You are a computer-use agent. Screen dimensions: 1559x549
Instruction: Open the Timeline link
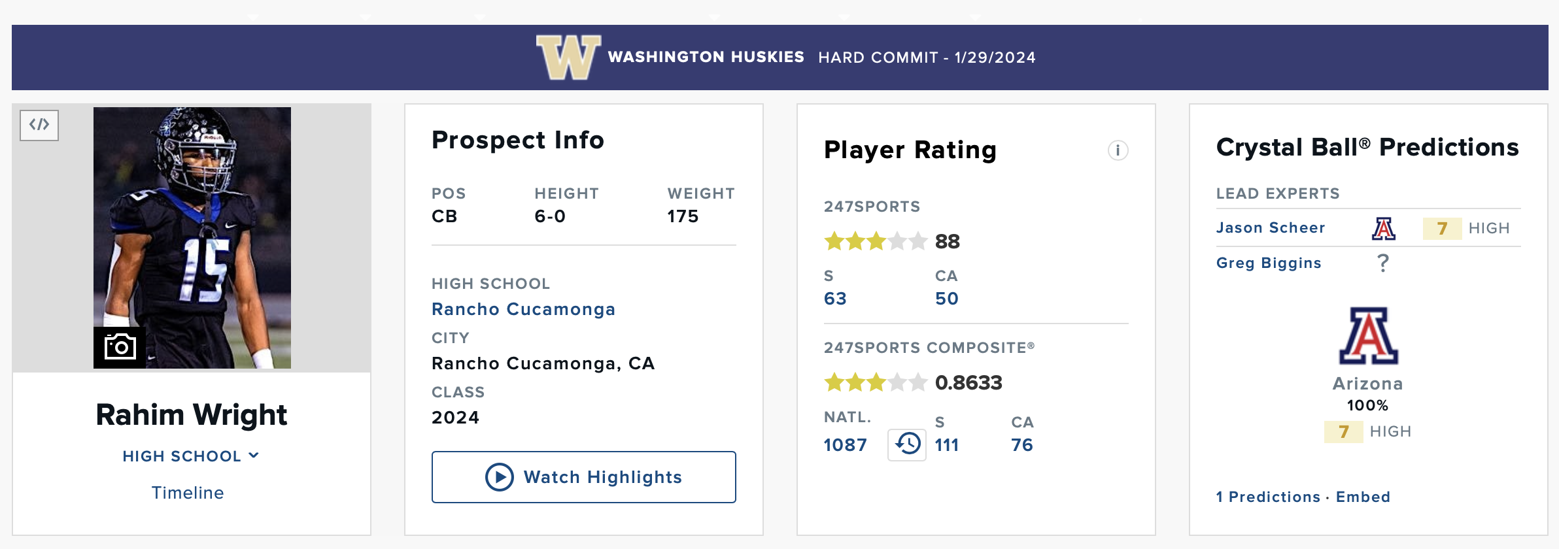188,493
